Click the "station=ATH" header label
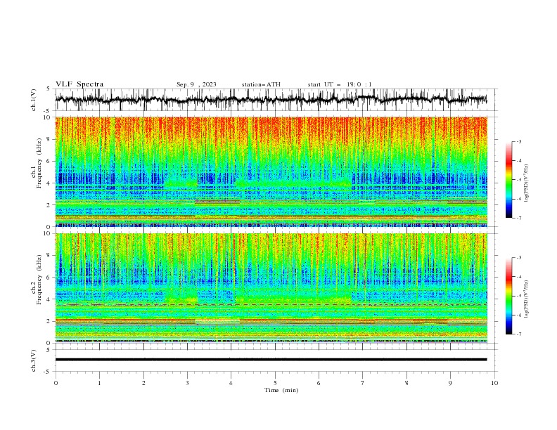This screenshot has width=557, height=430. pyautogui.click(x=261, y=84)
